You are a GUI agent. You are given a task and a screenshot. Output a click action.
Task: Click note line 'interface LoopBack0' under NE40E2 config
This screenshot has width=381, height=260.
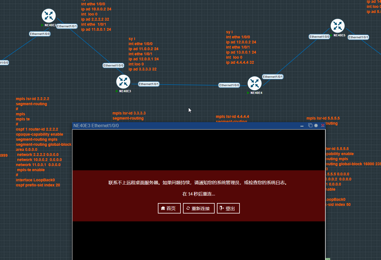click(x=35, y=180)
